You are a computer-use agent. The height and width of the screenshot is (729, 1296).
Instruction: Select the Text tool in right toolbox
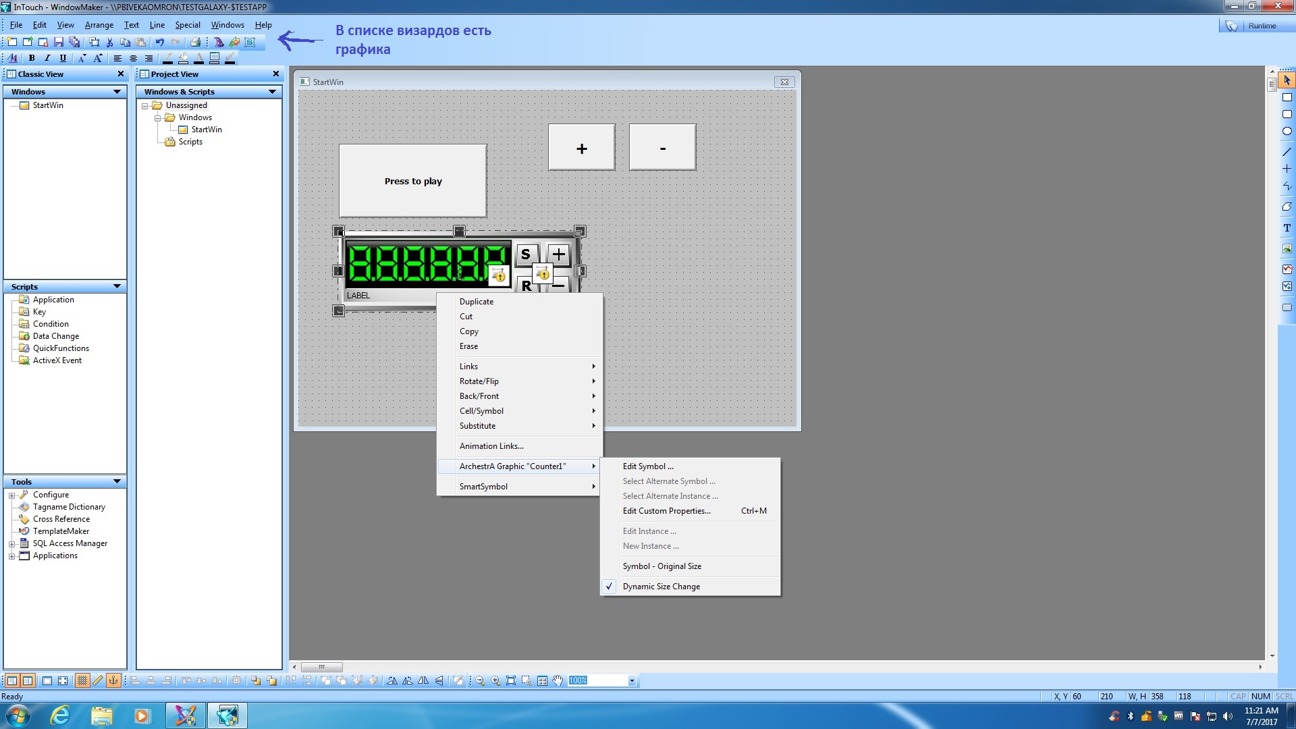point(1287,228)
